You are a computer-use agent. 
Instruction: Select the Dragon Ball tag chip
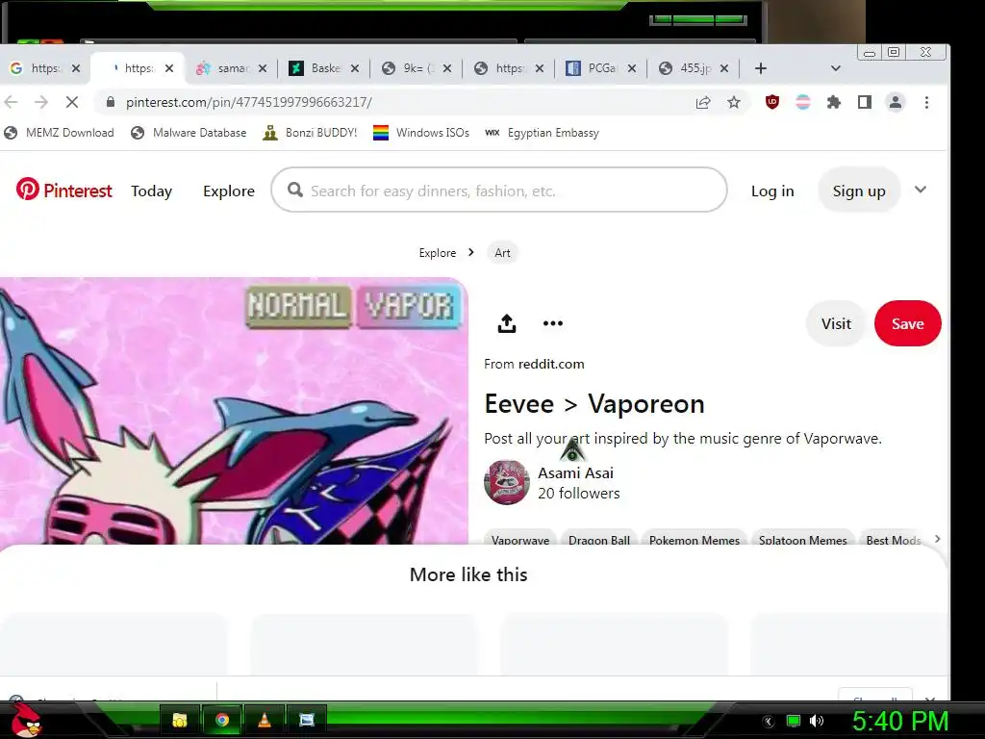coord(598,540)
